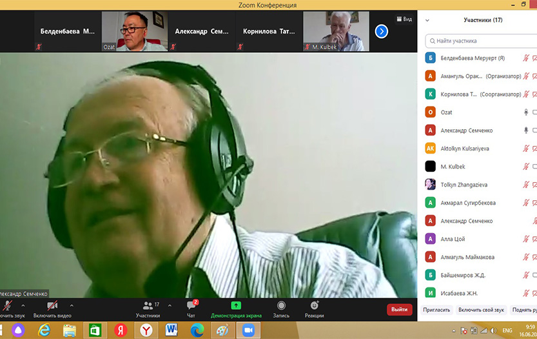Screen dimensions: 537x339
Task: Collapse the participants panel header chevron
Action: (427, 20)
